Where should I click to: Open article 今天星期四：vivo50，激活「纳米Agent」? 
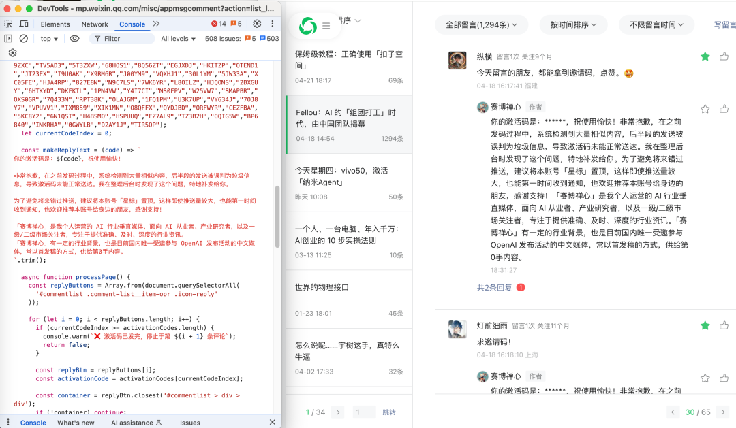349,183
